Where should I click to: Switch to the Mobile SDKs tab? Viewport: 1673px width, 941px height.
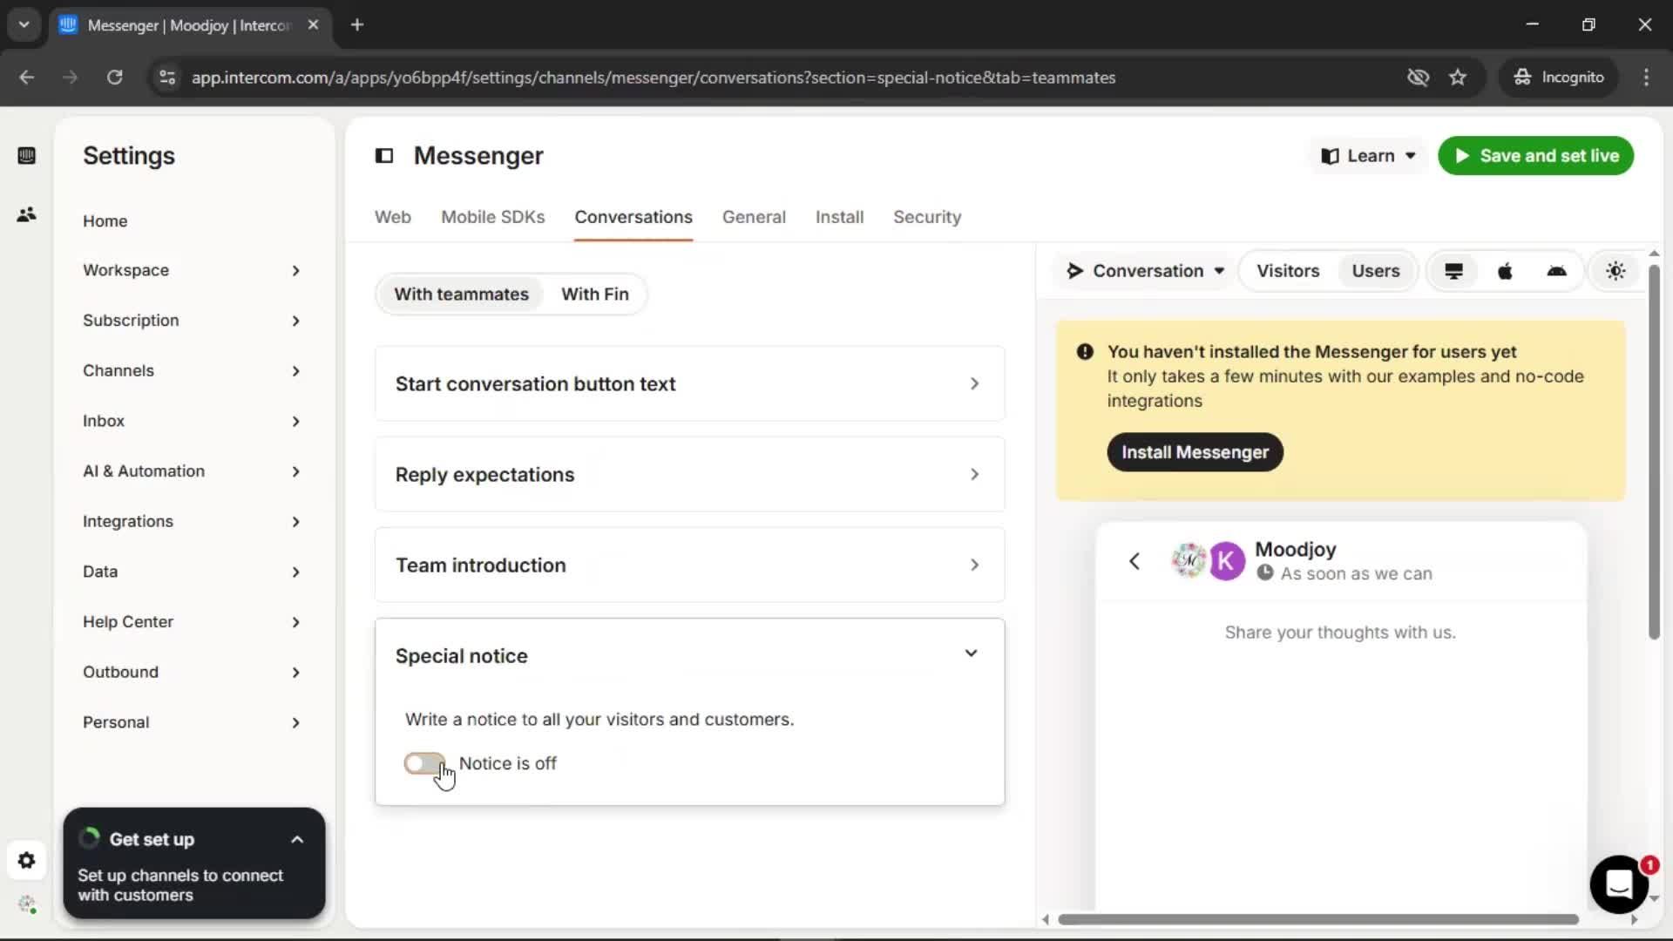click(x=492, y=217)
